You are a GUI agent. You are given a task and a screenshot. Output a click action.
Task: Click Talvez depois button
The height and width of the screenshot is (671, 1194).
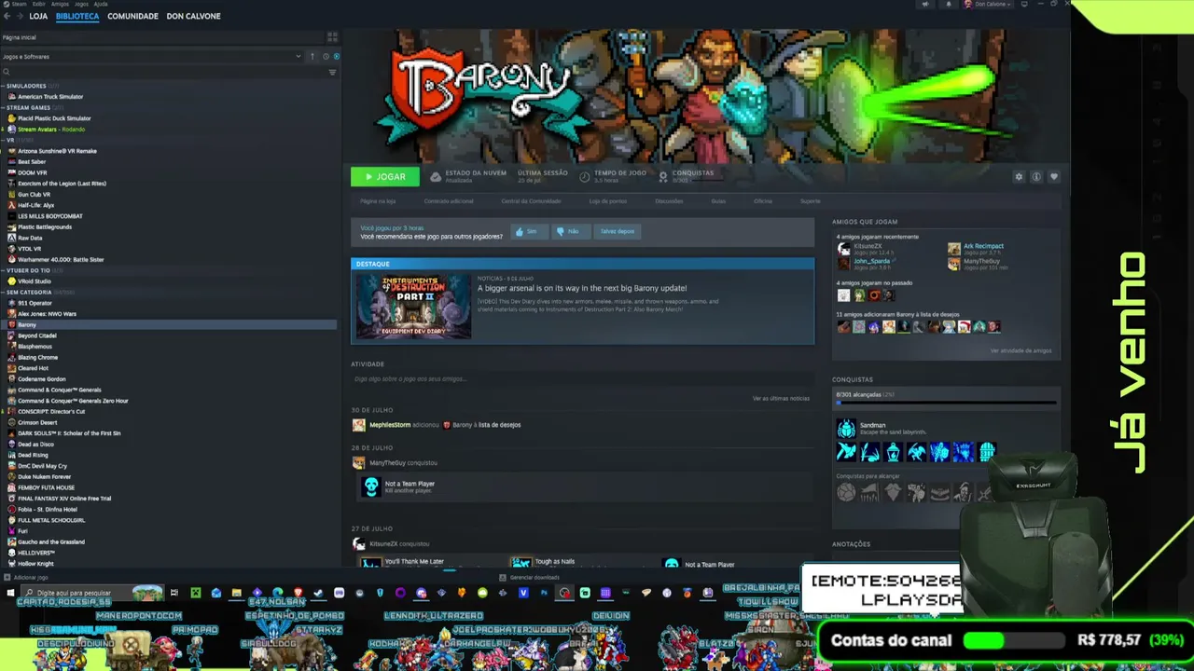(617, 231)
